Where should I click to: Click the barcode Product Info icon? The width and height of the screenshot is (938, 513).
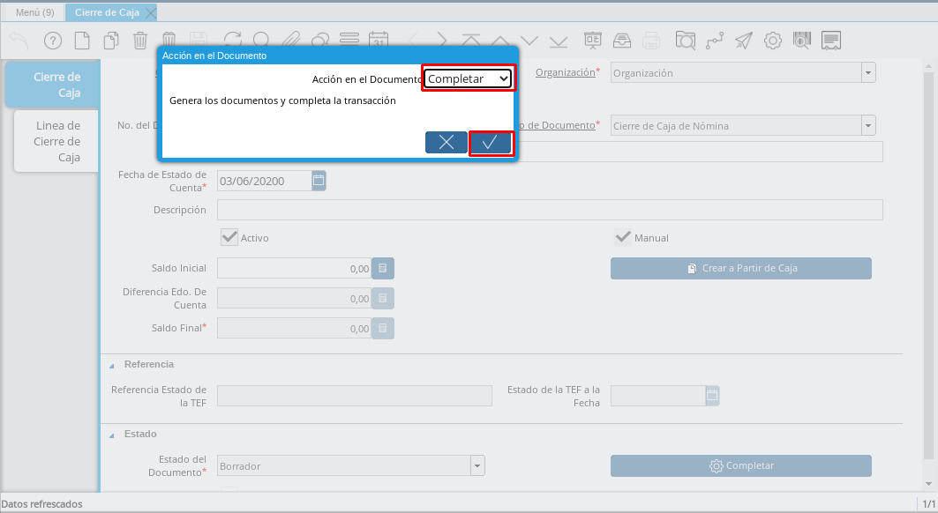click(801, 41)
